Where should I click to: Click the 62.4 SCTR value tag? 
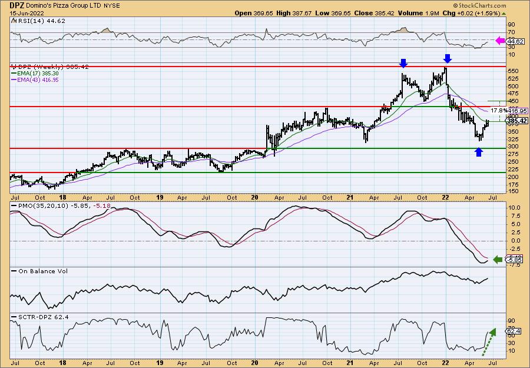(x=512, y=331)
